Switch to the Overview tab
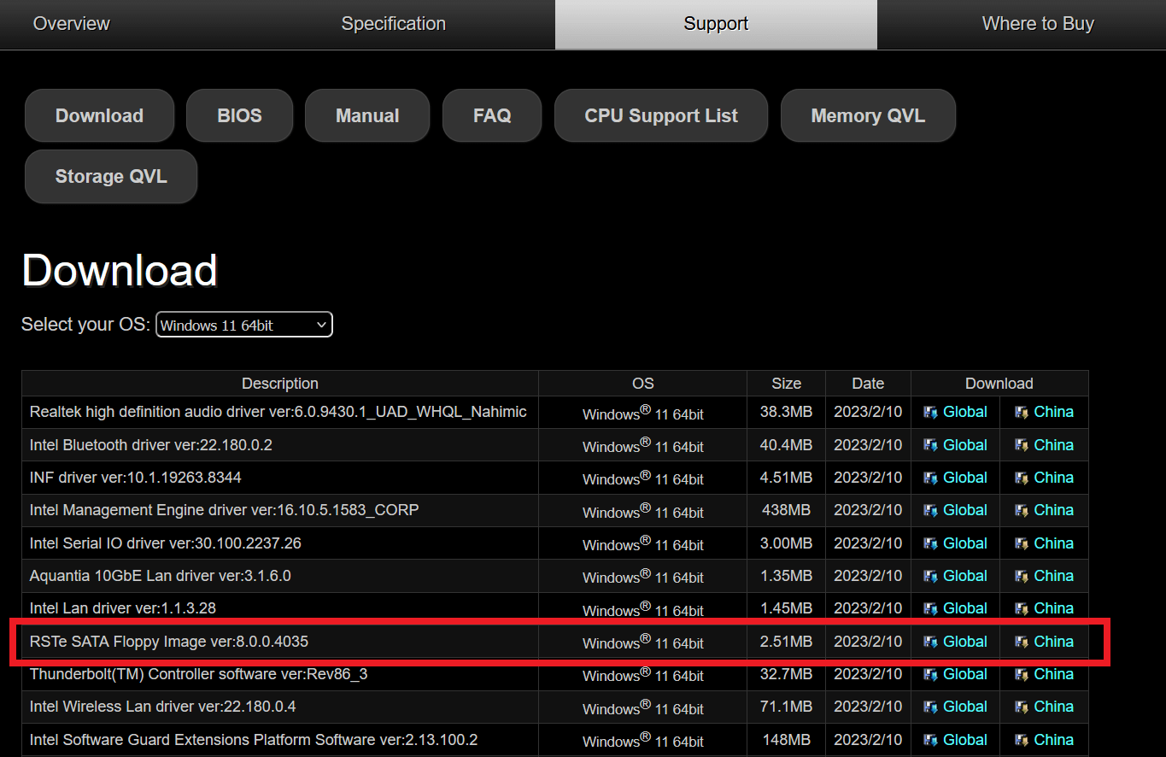This screenshot has height=757, width=1166. (72, 24)
